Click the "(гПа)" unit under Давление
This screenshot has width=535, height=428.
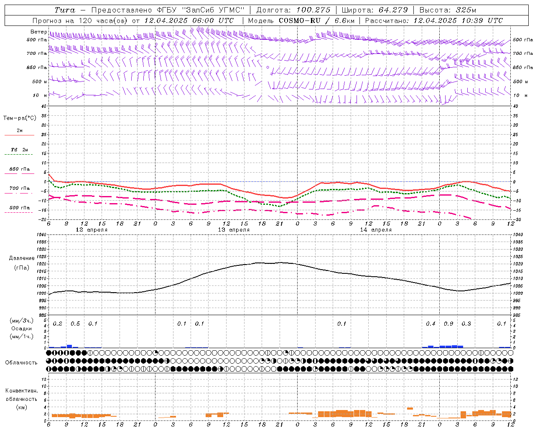pos(22,267)
